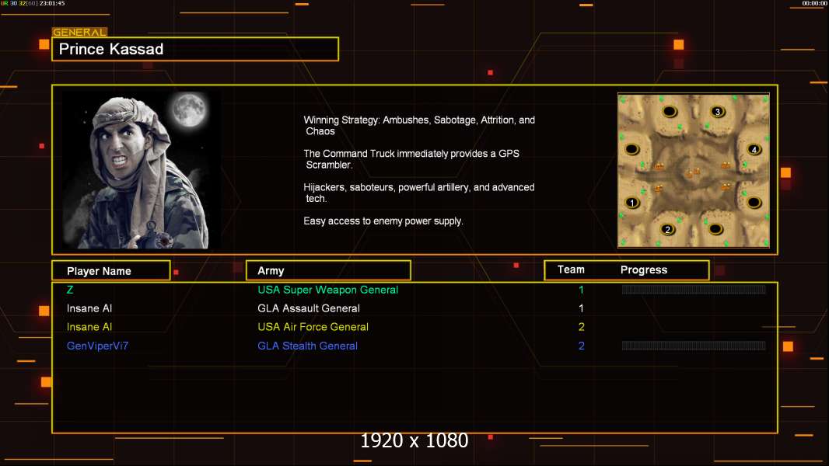Click the GENERAL label tag

click(x=79, y=32)
